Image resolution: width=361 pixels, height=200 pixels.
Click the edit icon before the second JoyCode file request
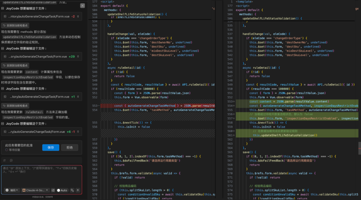(x=3, y=48)
